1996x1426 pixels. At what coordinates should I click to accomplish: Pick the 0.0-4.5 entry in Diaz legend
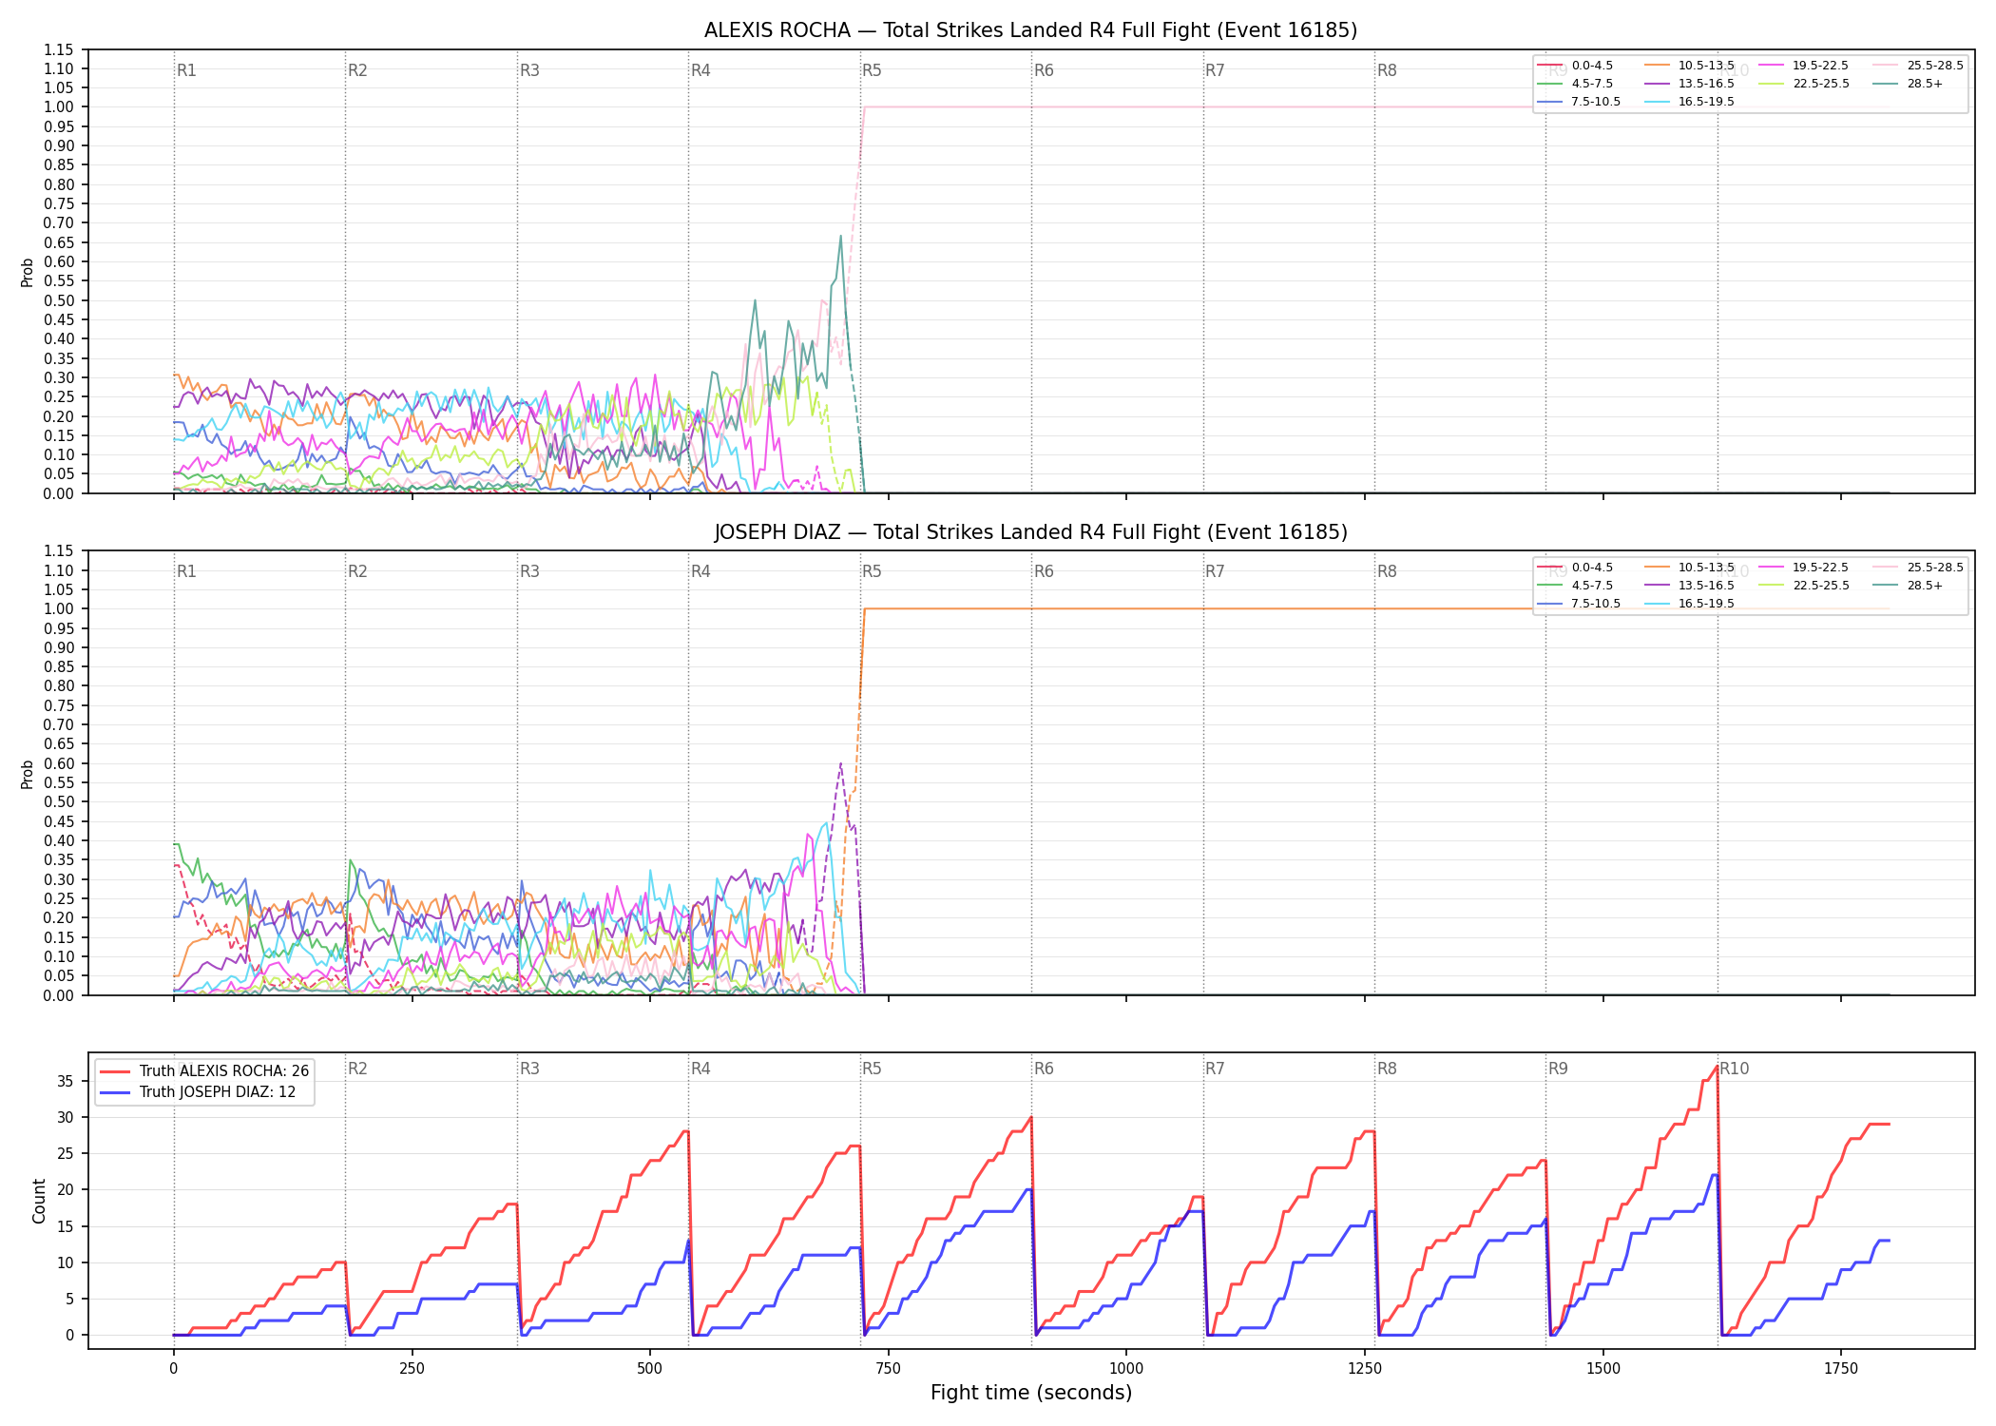coord(1575,568)
